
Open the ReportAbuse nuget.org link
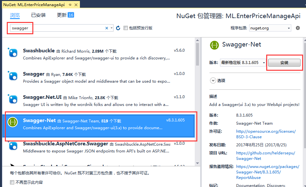268,172
